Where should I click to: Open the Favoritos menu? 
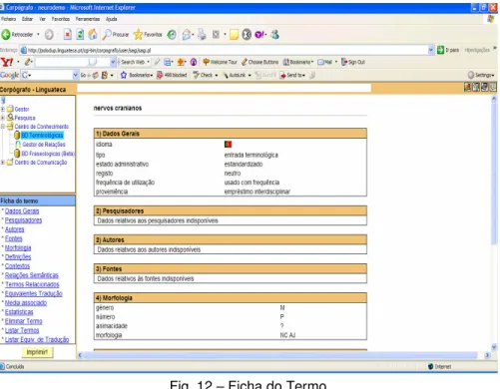pyautogui.click(x=61, y=19)
